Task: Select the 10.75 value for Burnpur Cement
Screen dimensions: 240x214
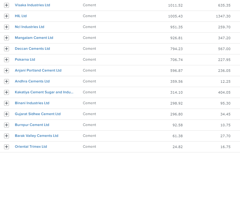Action: (x=225, y=125)
